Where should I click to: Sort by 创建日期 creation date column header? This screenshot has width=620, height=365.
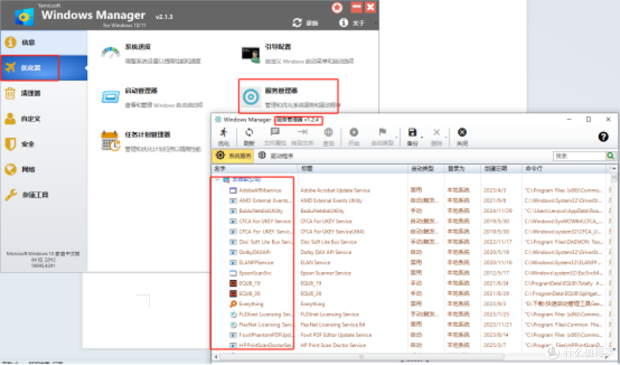[x=501, y=169]
